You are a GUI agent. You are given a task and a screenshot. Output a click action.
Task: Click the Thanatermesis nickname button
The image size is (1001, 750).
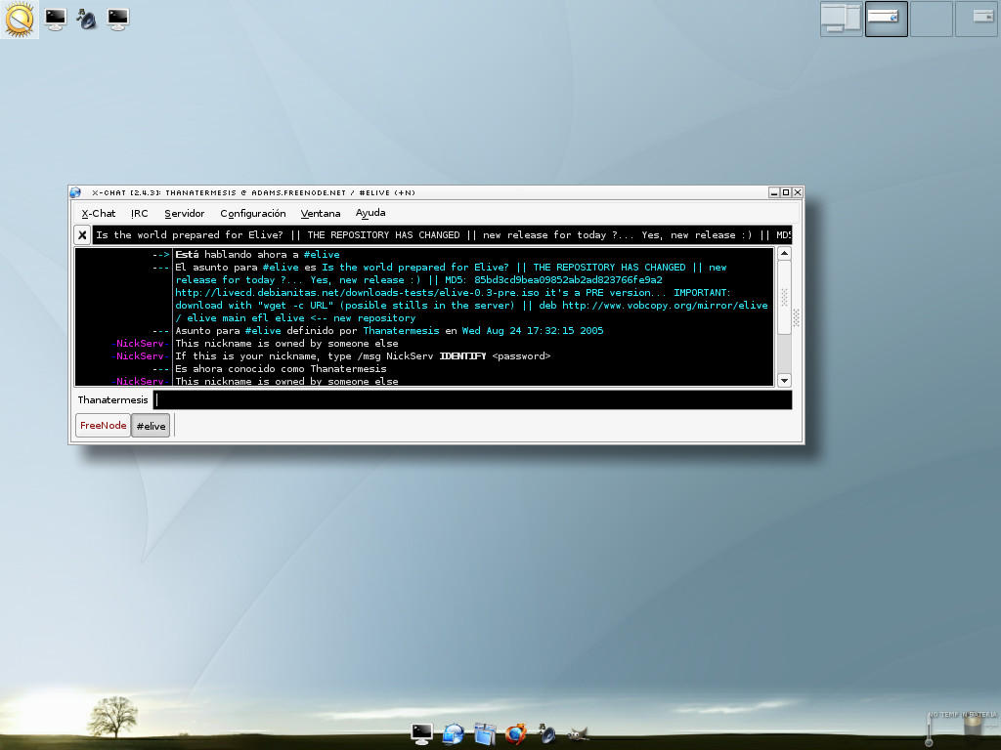tap(112, 400)
